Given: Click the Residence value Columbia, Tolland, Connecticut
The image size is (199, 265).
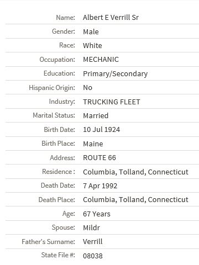Looking at the screenshot, I should coord(135,172).
